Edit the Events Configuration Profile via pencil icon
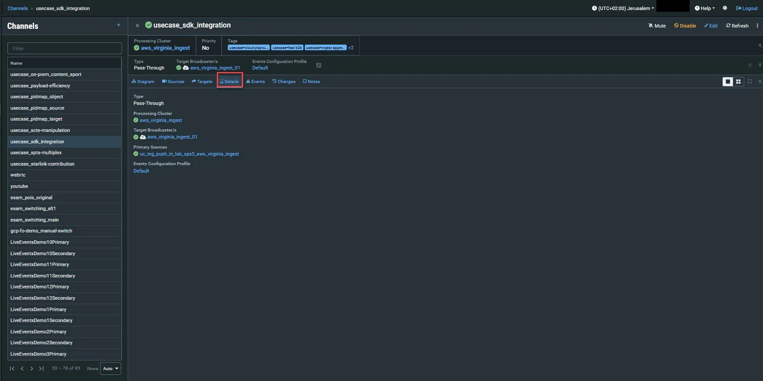 pyautogui.click(x=319, y=65)
